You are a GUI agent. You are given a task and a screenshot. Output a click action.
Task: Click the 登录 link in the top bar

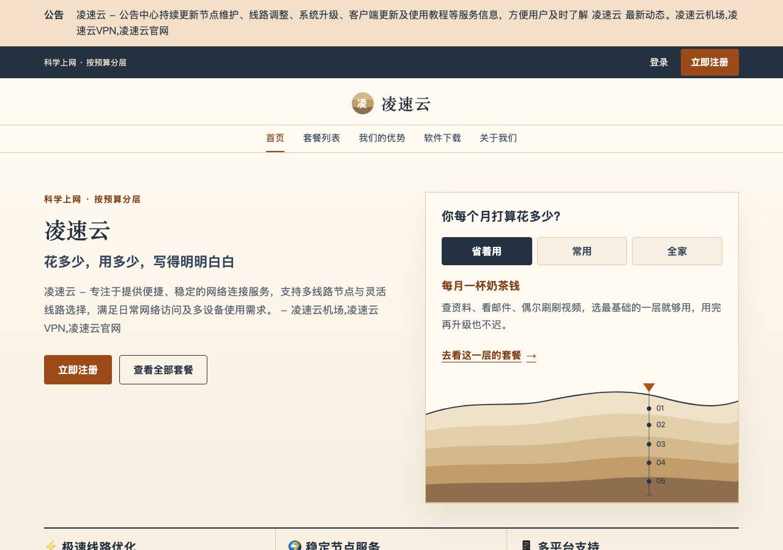click(x=659, y=62)
